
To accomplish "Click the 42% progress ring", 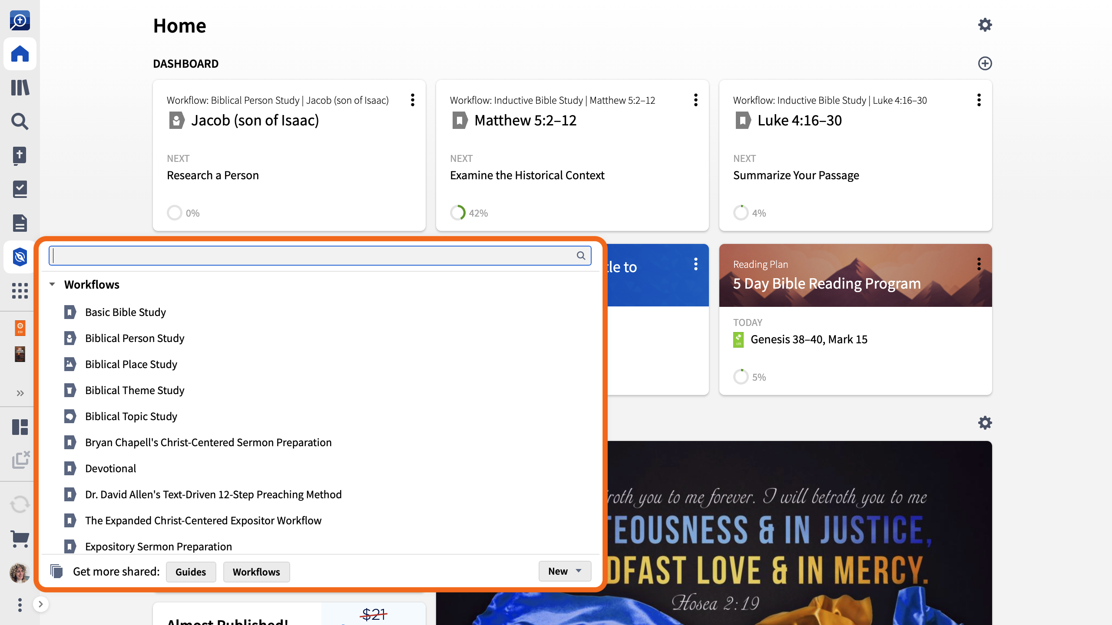I will pos(458,213).
